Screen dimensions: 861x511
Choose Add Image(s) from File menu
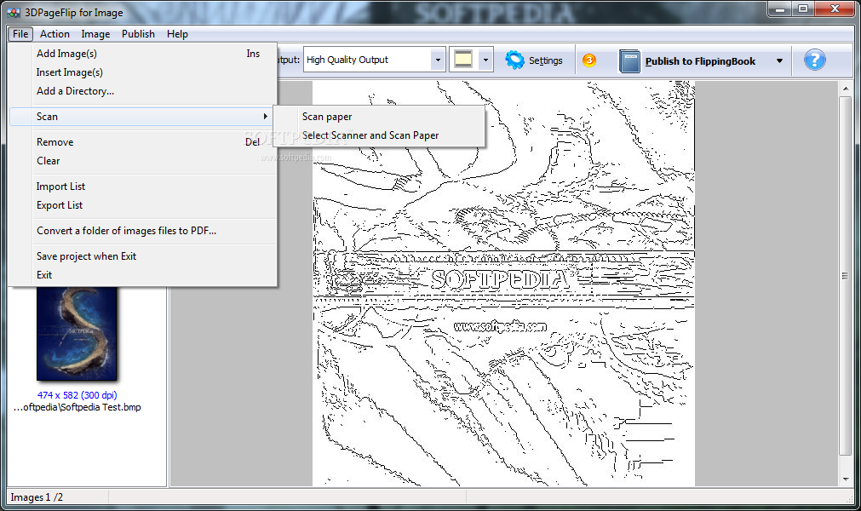[143, 54]
